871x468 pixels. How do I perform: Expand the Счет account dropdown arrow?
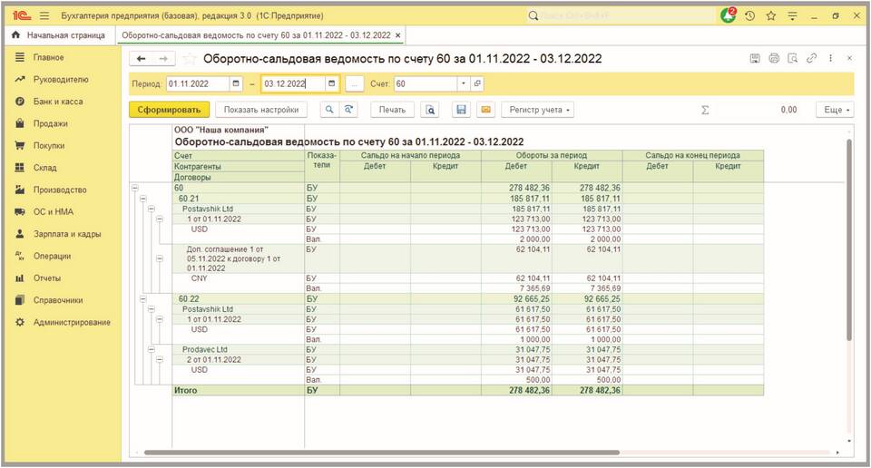point(463,83)
